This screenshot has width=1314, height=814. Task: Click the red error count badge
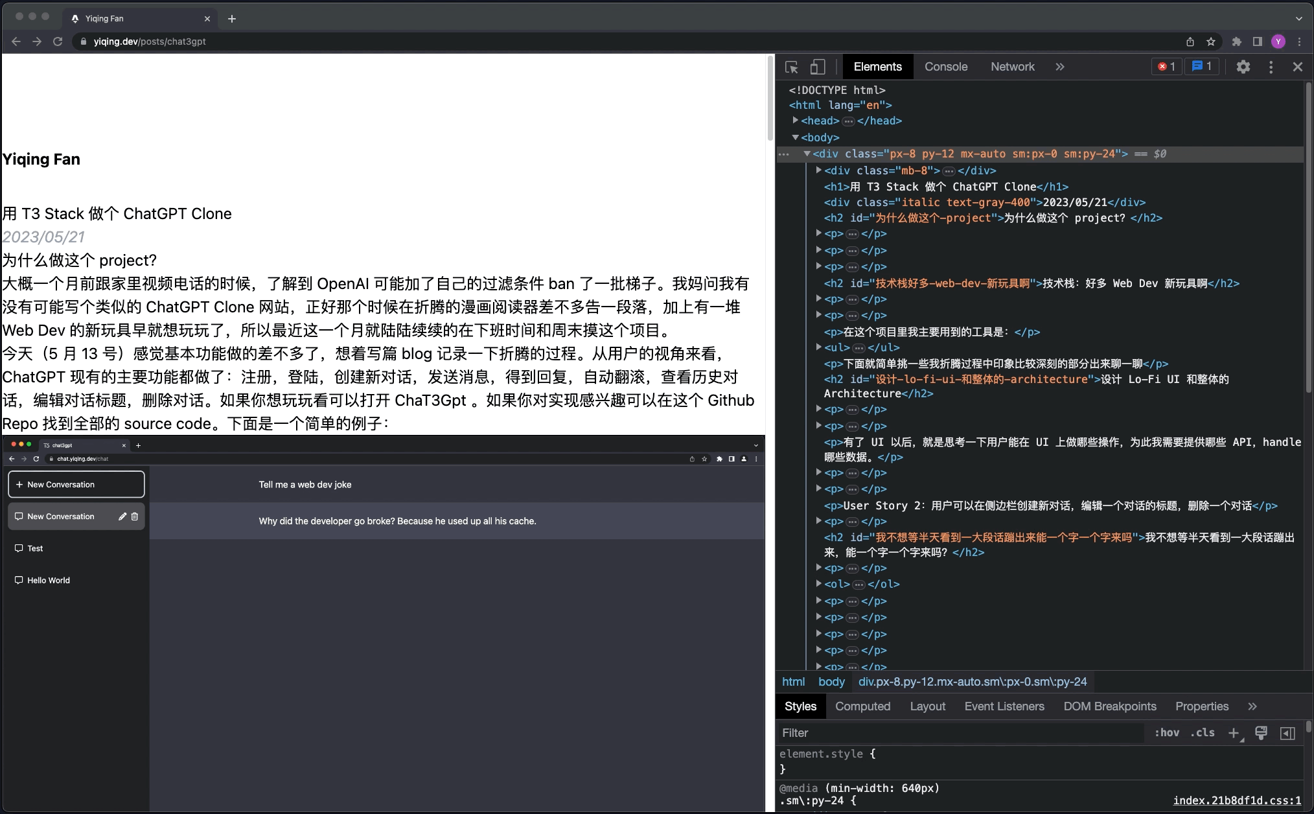coord(1166,66)
